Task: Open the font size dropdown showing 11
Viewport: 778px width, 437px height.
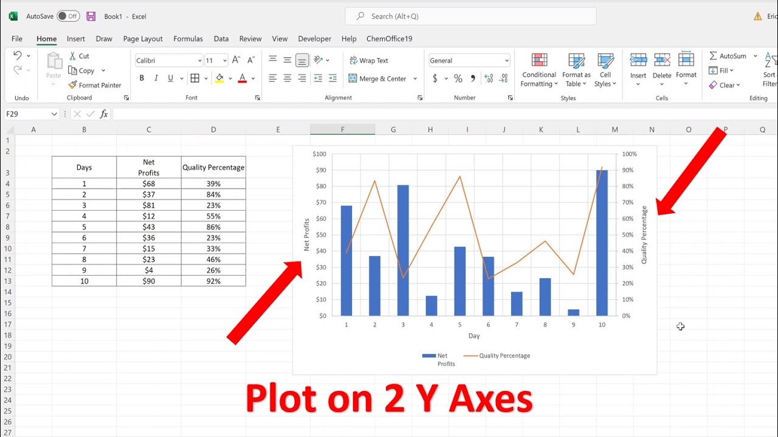Action: coord(225,60)
